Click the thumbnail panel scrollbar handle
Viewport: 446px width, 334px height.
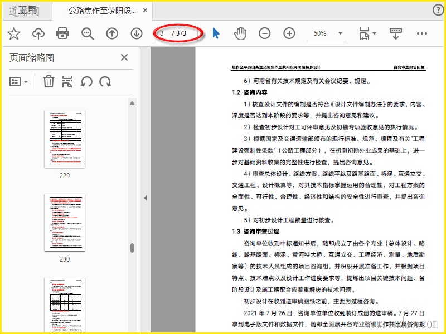[132, 248]
